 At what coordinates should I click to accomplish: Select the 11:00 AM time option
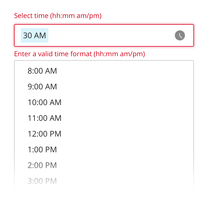click(x=44, y=118)
